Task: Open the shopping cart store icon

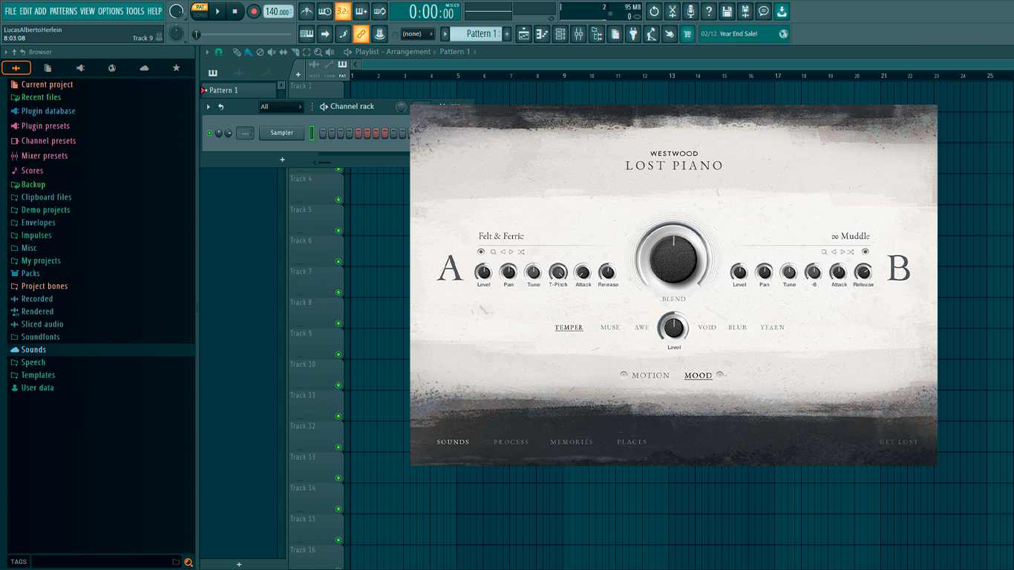Action: click(687, 33)
